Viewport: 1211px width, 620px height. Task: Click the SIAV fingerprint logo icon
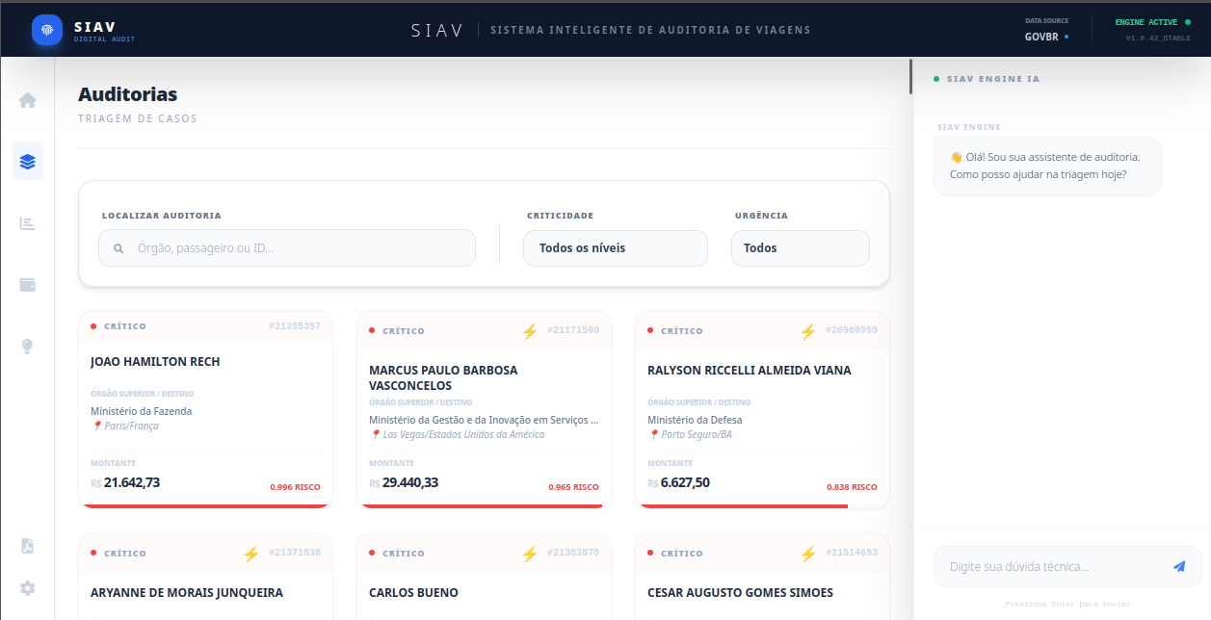(x=47, y=30)
